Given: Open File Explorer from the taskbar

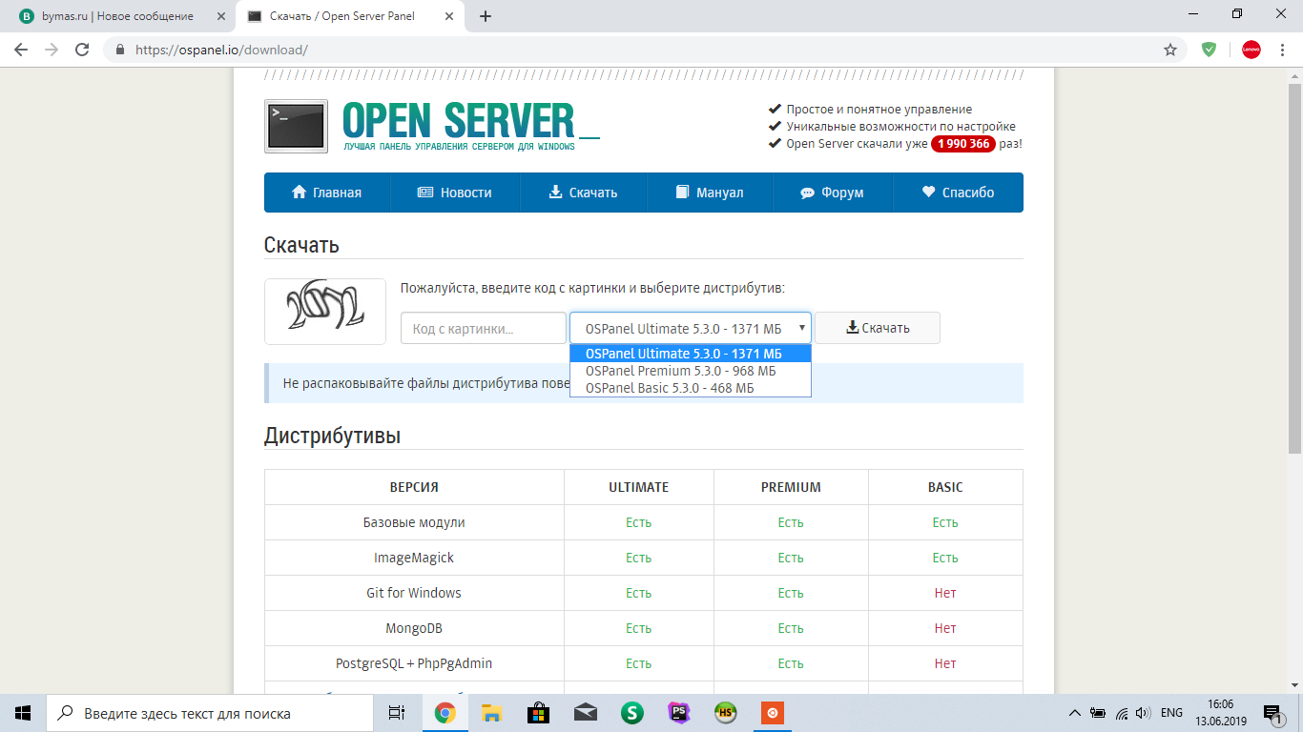Looking at the screenshot, I should (491, 713).
